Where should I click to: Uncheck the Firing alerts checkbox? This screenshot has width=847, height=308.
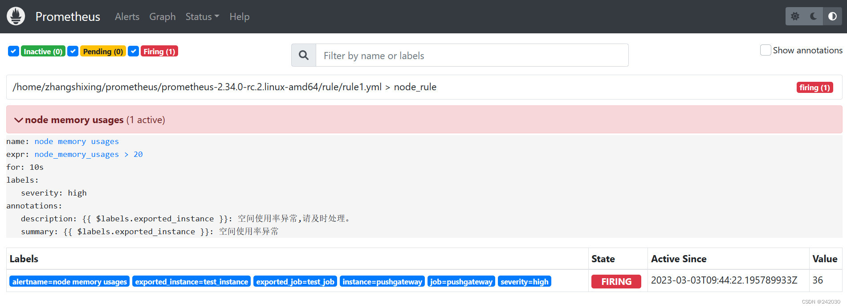point(133,51)
